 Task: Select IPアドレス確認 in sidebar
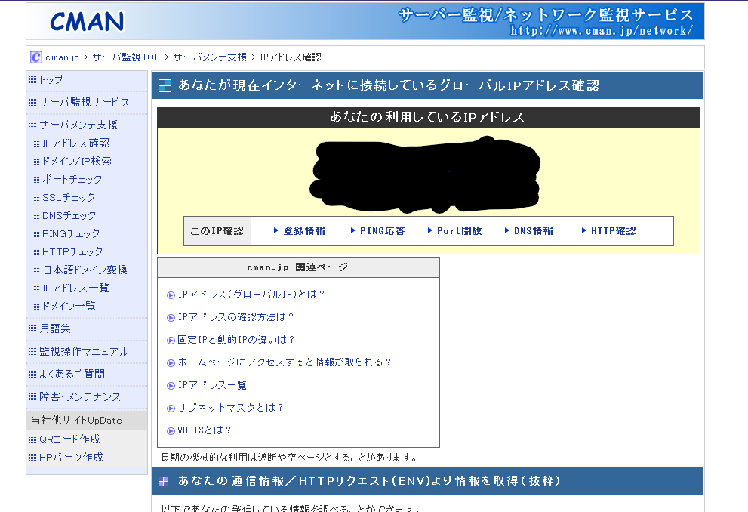[x=75, y=143]
